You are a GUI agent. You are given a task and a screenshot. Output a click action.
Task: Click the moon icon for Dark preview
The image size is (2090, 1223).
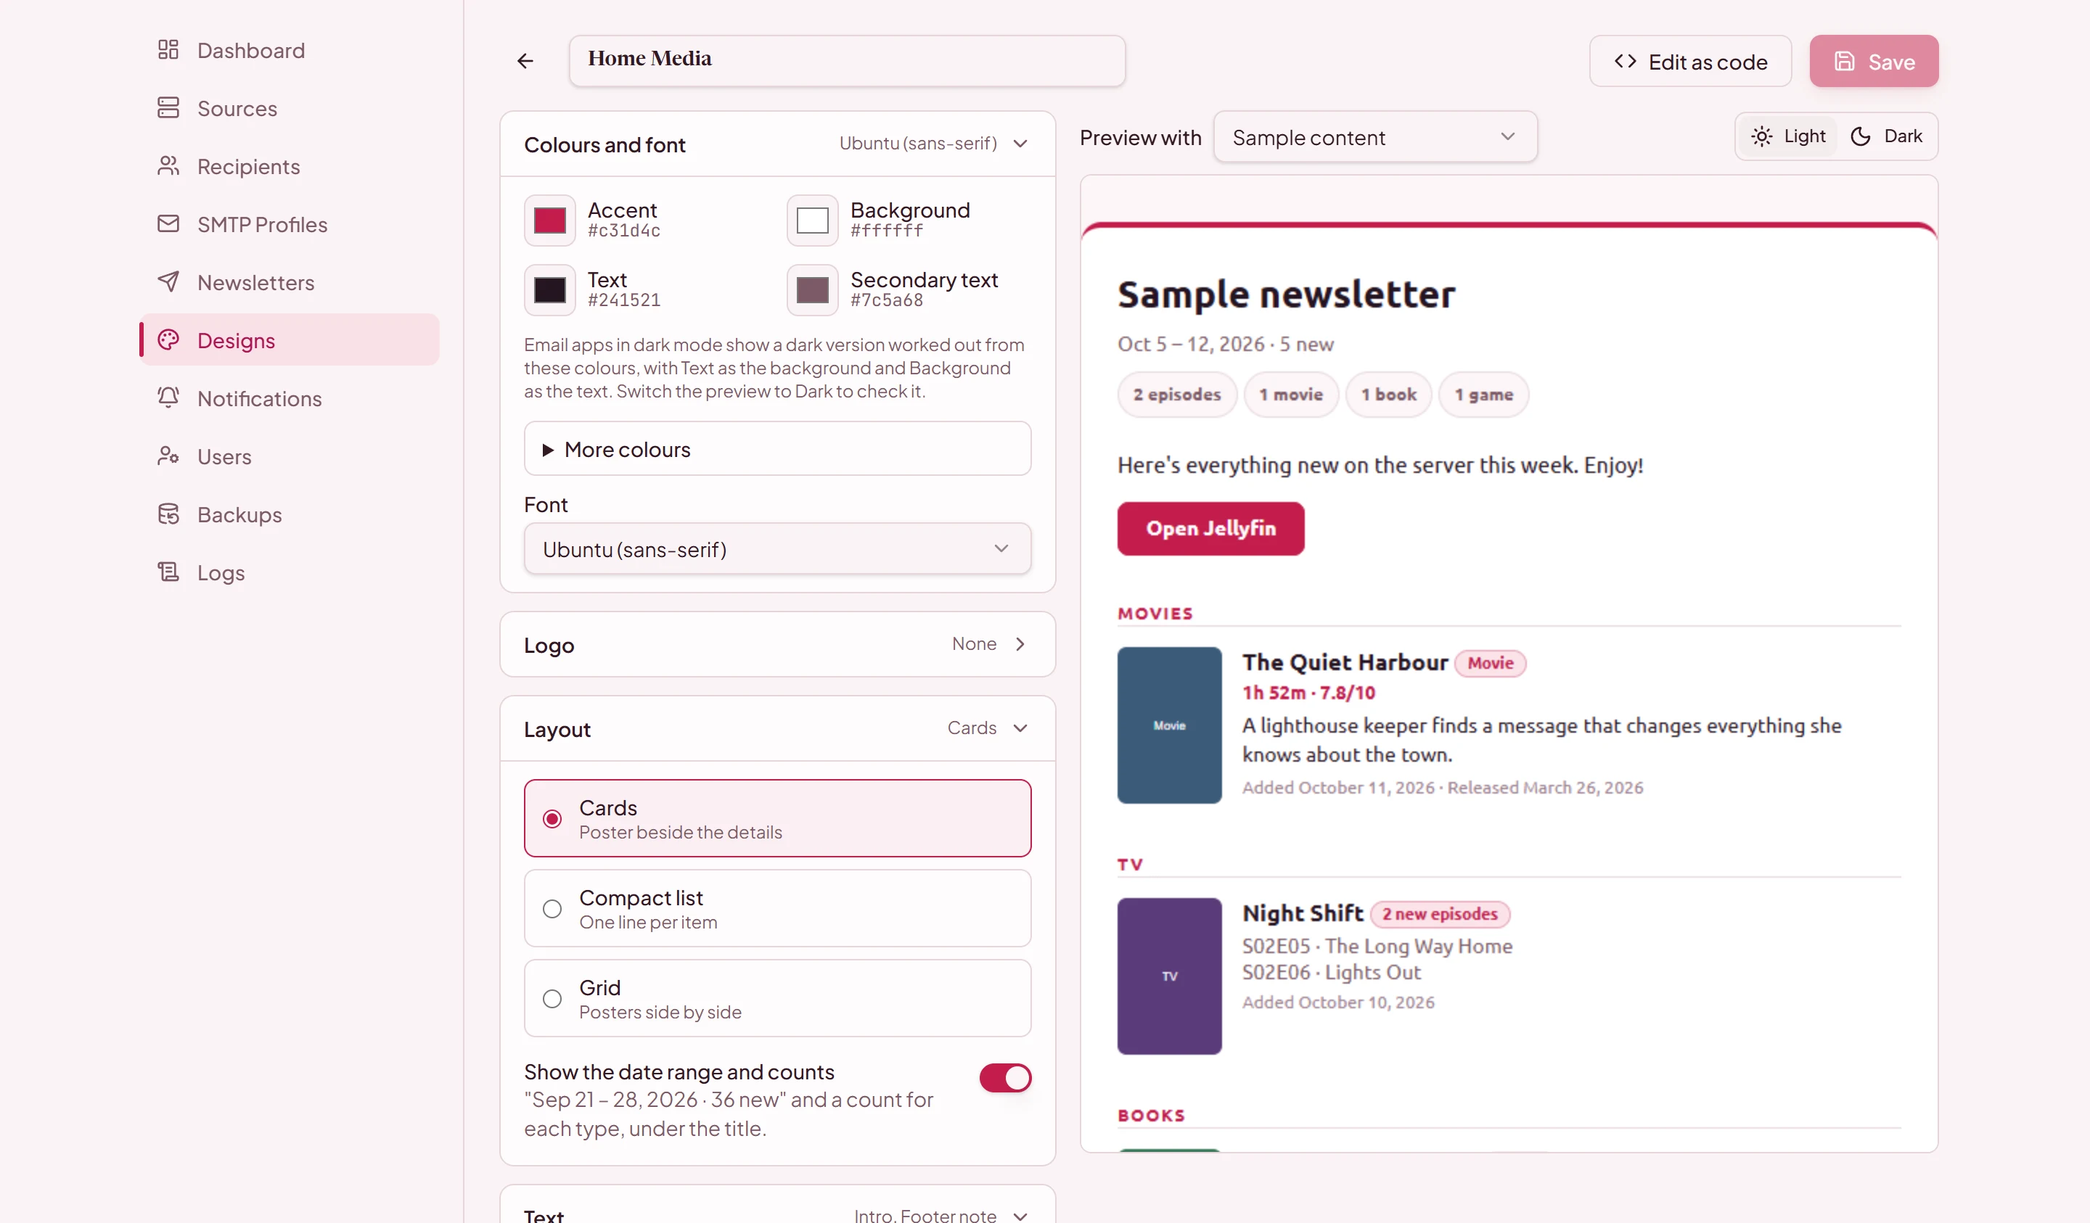(x=1861, y=136)
